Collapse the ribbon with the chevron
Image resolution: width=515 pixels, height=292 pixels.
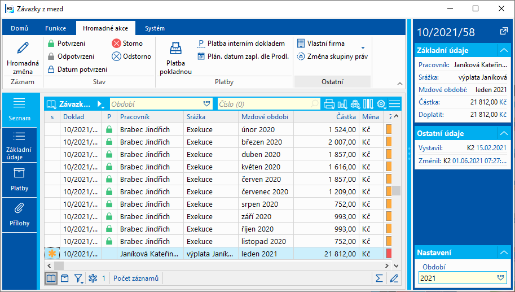[400, 84]
